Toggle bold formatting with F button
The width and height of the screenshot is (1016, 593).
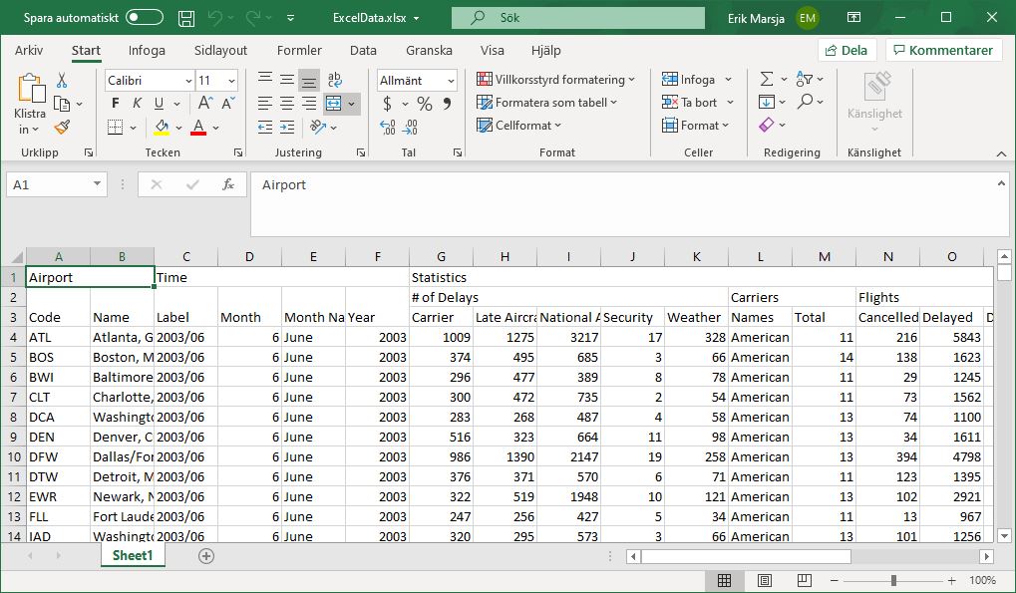click(x=115, y=104)
